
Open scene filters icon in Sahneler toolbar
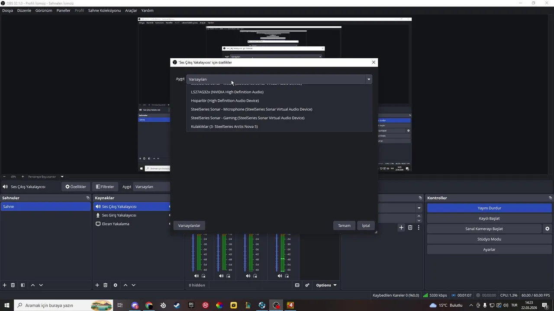(x=23, y=285)
